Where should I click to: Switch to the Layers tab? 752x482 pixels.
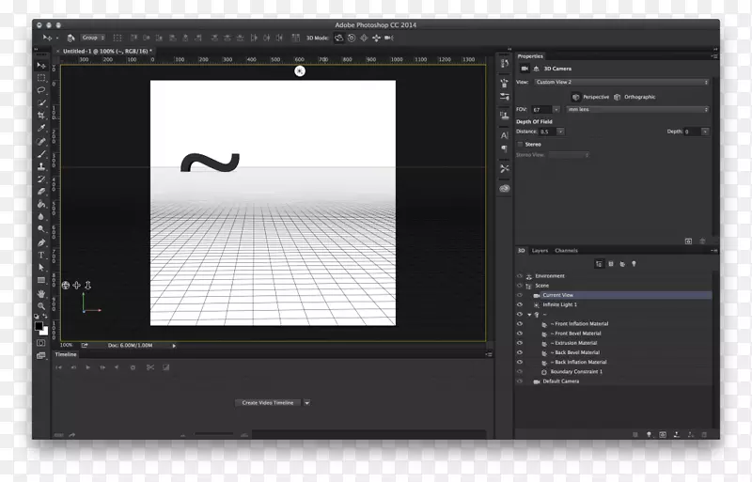pyautogui.click(x=540, y=251)
